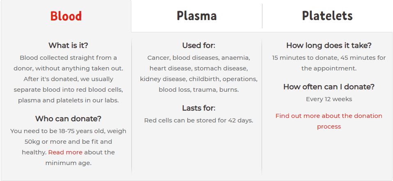Select the How often can I donate? heading
393x181 pixels.
[329, 87]
